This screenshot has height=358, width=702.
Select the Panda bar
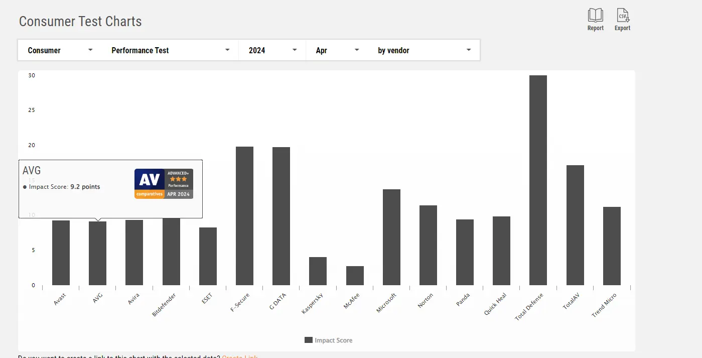(x=465, y=253)
